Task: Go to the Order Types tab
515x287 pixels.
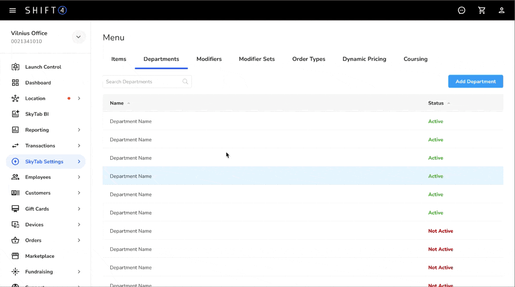Action: (309, 59)
